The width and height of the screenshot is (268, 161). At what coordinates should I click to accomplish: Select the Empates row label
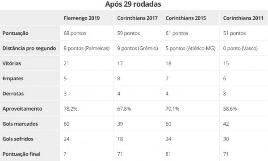13,78
